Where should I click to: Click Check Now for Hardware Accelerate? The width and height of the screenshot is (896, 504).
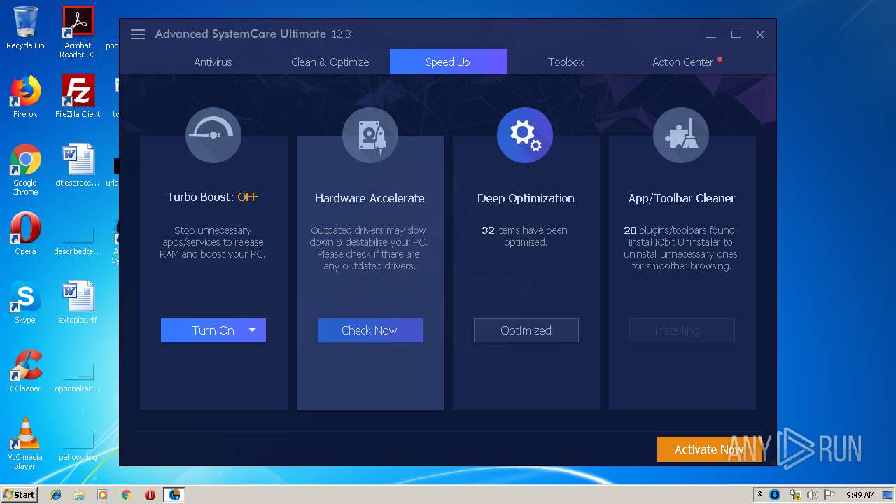(x=370, y=330)
